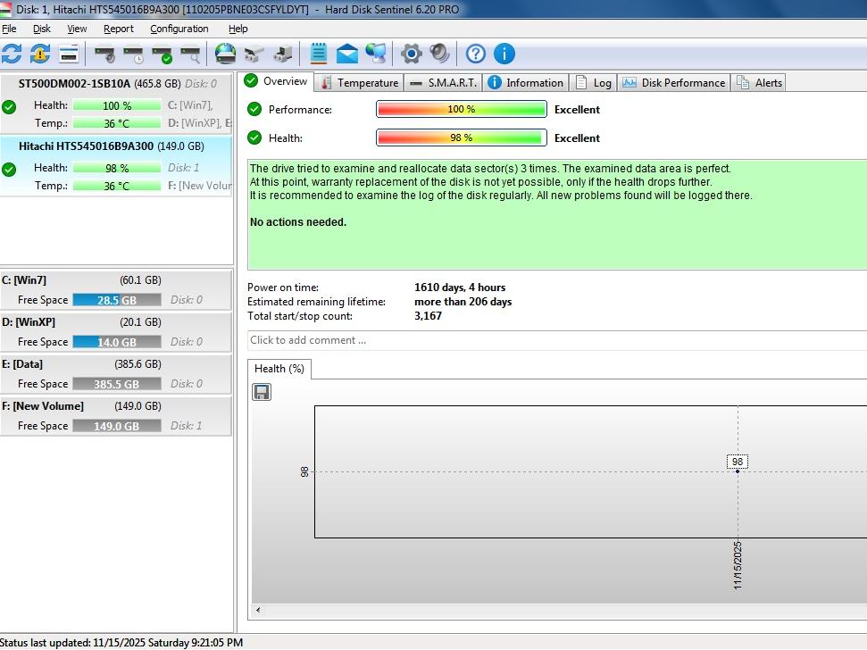This screenshot has width=867, height=650.
Task: Click the E: [Data] free space bar
Action: (x=116, y=384)
